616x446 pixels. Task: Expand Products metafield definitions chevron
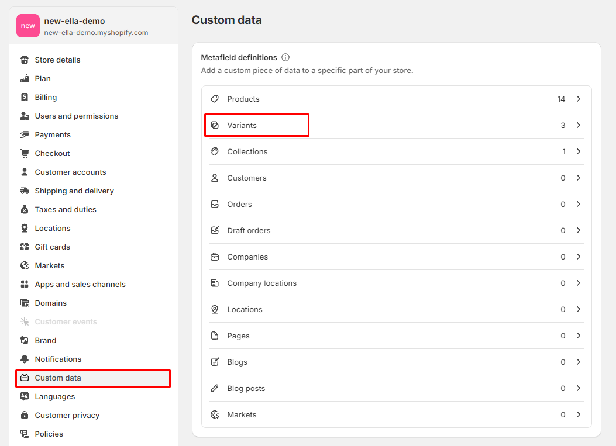click(x=579, y=99)
